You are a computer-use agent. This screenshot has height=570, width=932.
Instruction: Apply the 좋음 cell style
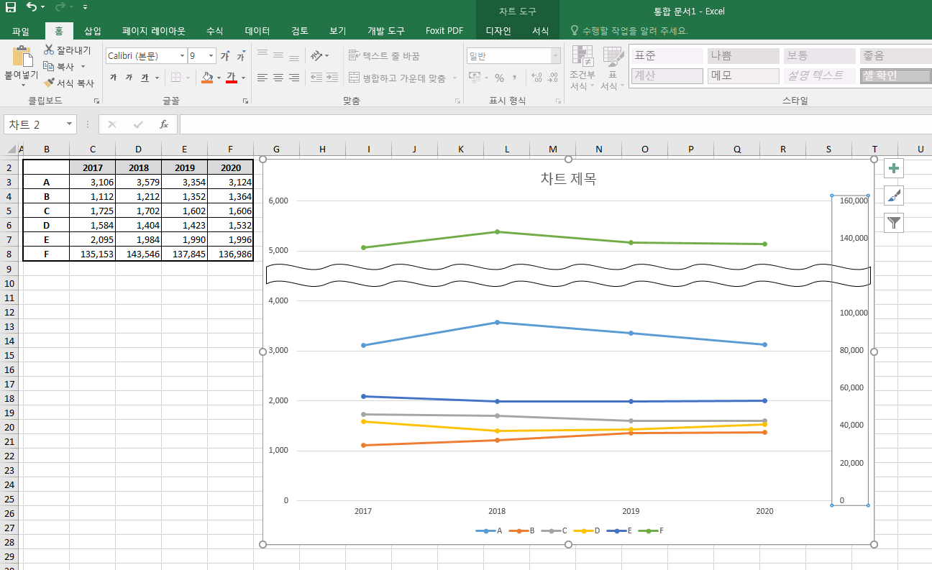coord(895,55)
